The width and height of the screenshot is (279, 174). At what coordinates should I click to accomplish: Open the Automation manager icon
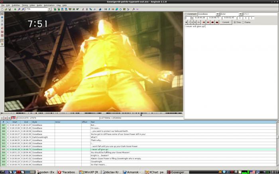coord(100,9)
